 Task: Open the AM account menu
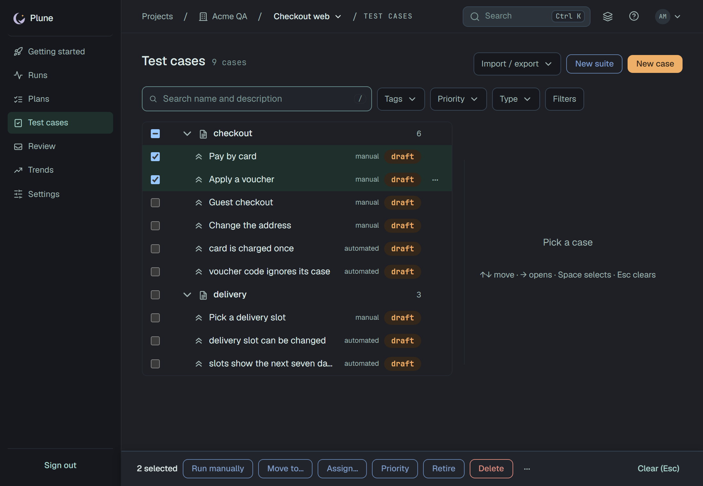pyautogui.click(x=668, y=17)
